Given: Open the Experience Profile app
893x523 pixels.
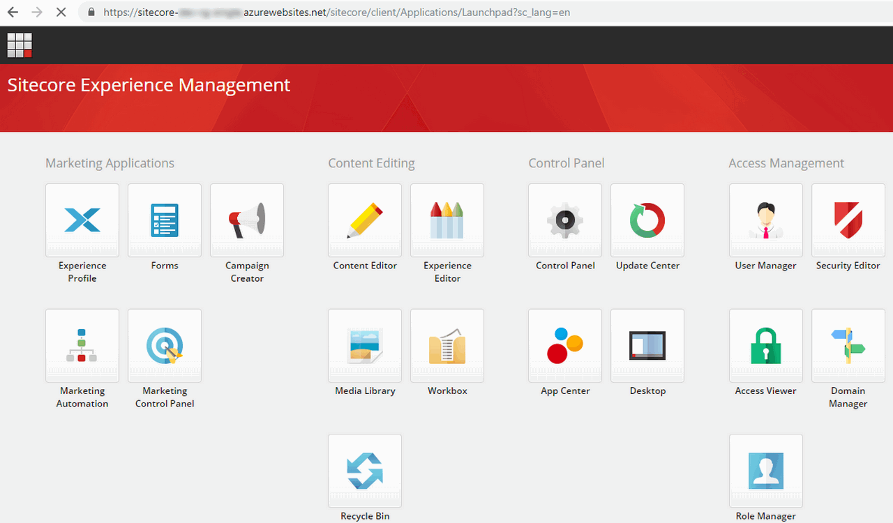Looking at the screenshot, I should coord(82,220).
